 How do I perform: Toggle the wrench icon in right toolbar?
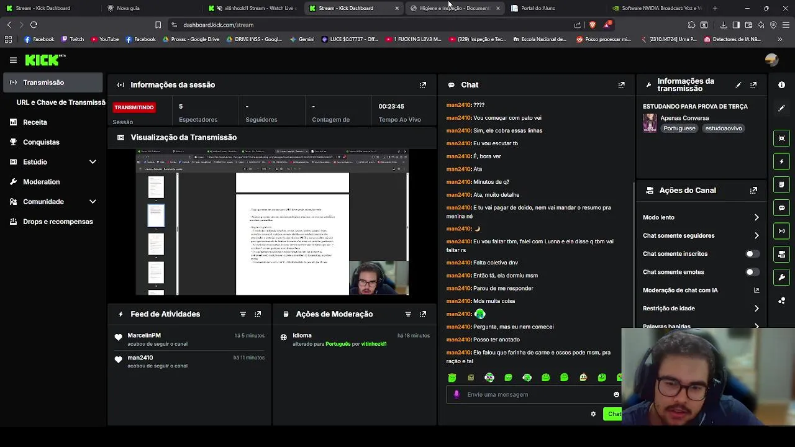click(x=782, y=277)
